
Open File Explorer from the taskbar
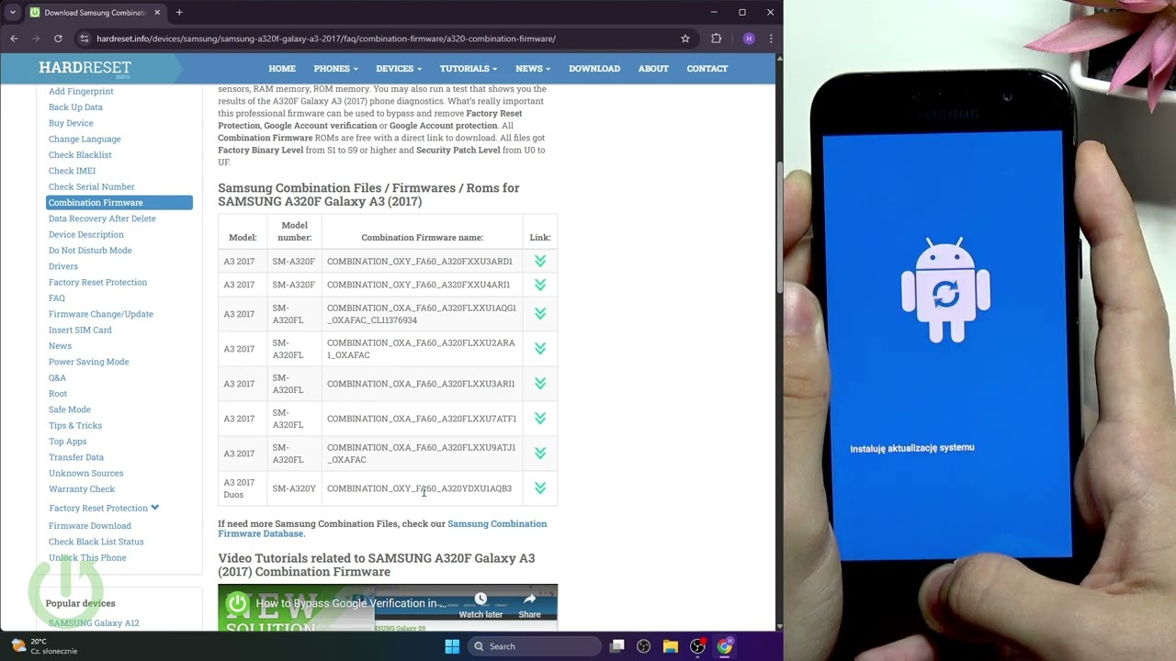[671, 646]
